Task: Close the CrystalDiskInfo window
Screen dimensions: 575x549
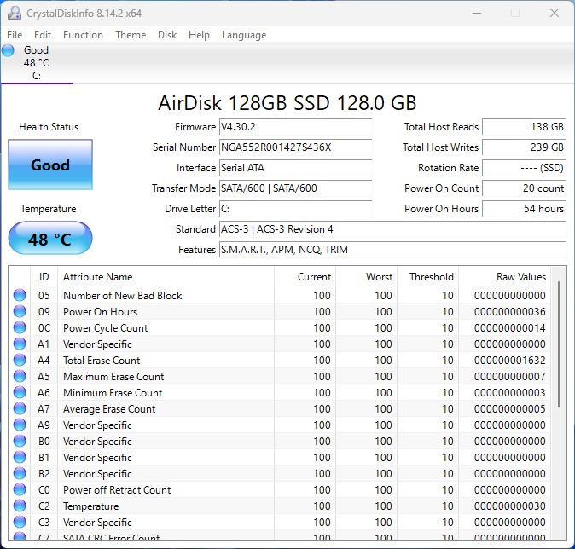Action: 554,13
